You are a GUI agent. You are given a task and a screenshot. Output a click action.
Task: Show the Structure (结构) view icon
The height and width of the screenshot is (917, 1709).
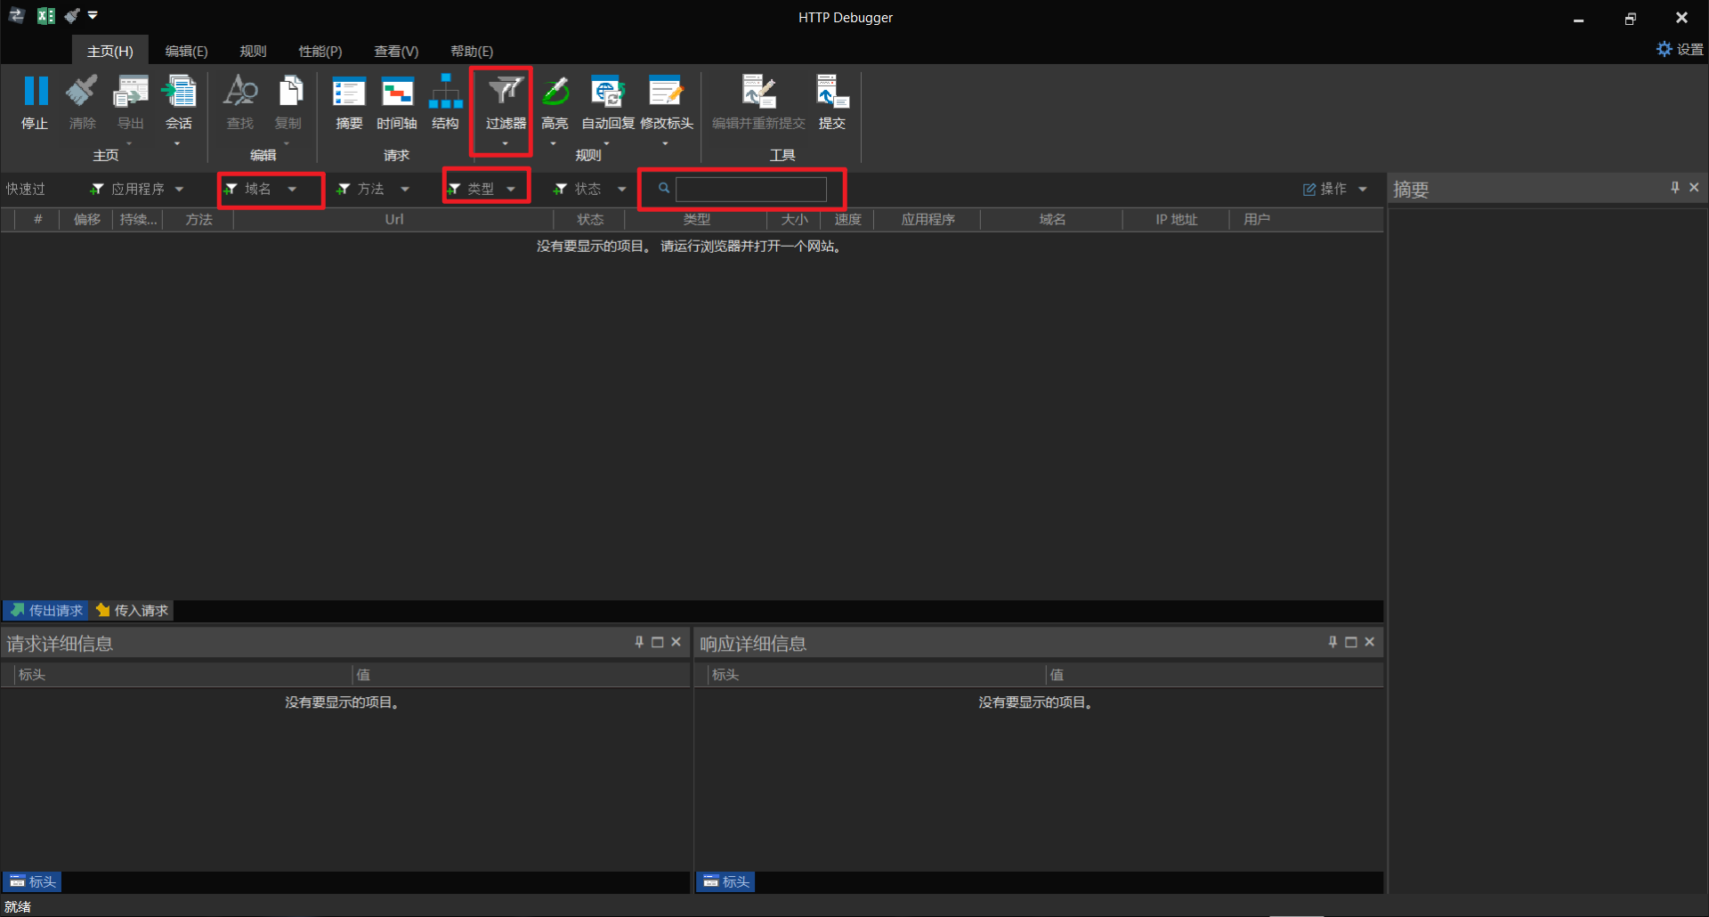445,92
